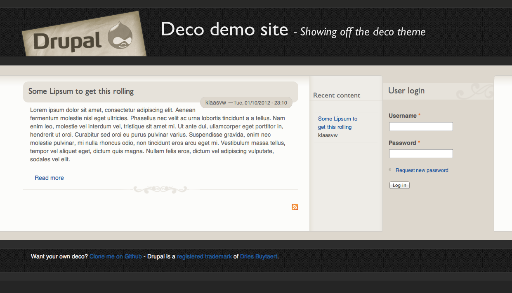Follow Request new password link
Viewport: 512px width, 293px height.
(x=422, y=170)
